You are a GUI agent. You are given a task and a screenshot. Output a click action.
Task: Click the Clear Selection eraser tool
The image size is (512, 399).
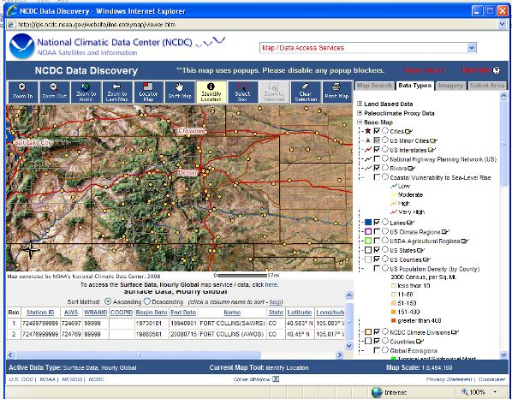click(306, 92)
